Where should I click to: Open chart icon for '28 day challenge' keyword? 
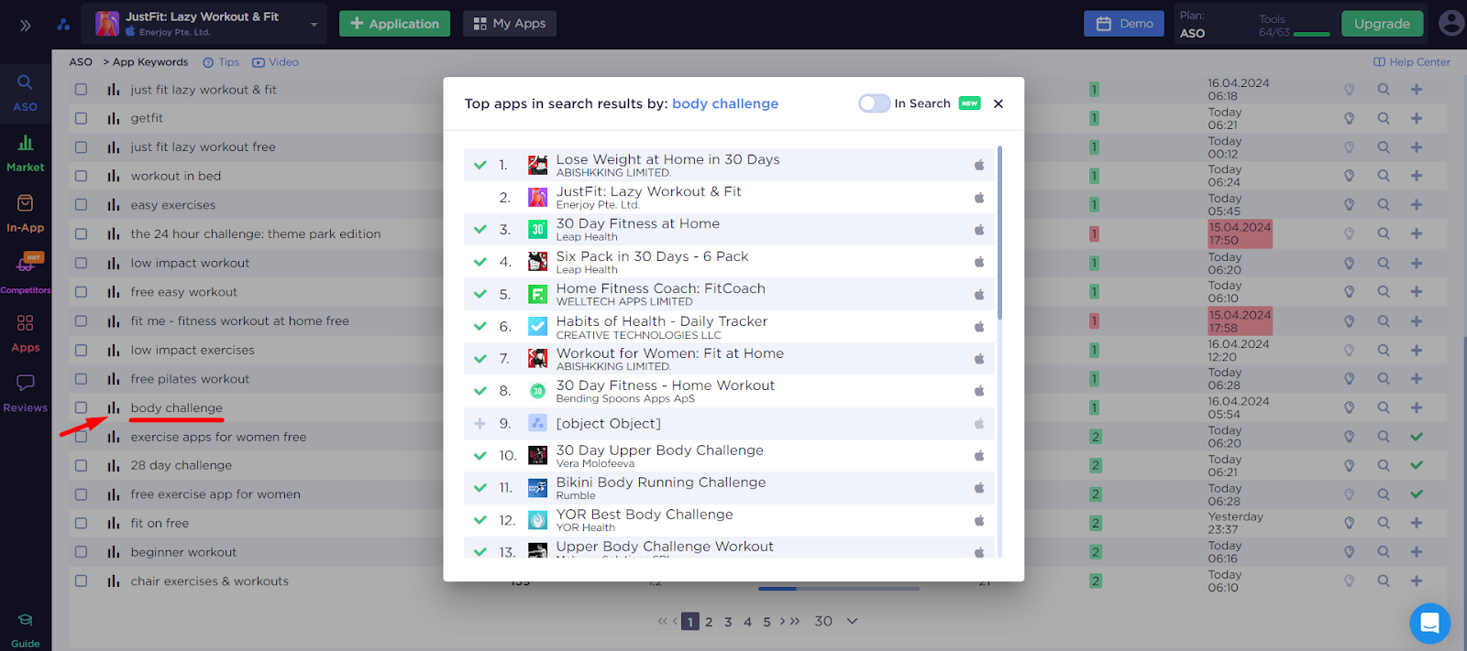tap(114, 465)
